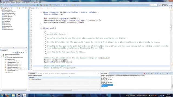The height and width of the screenshot is (97, 173).
Task: Open Firefox from the taskbar
Action: point(8,95)
